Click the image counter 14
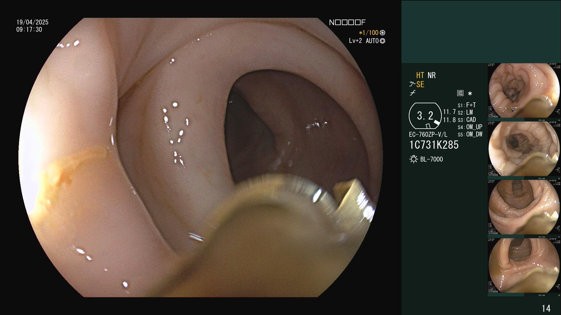 click(x=546, y=308)
